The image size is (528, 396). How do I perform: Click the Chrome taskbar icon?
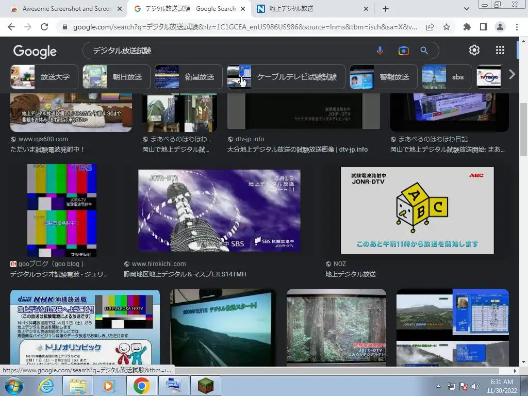[141, 386]
